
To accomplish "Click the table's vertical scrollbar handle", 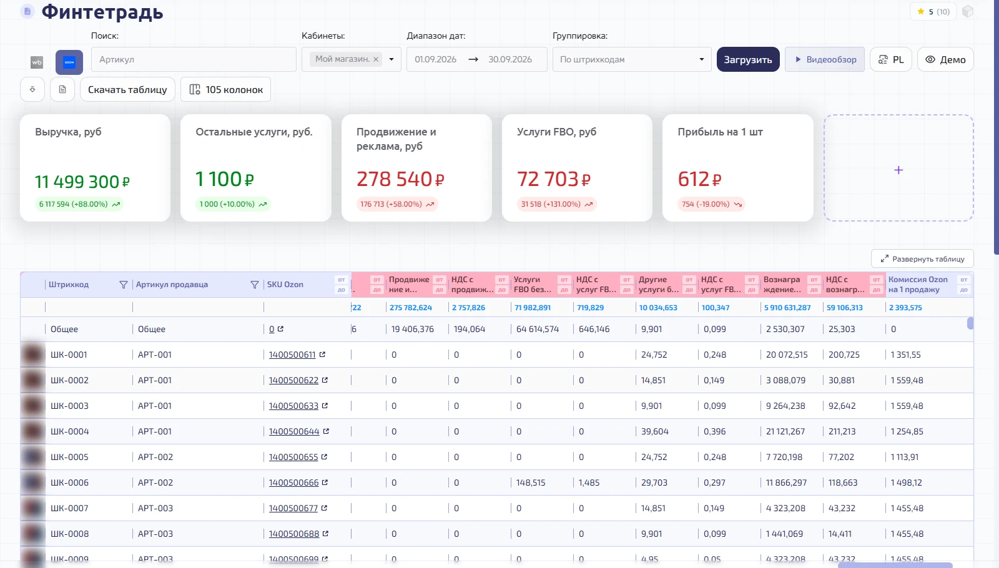I will [x=970, y=323].
